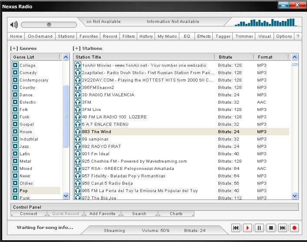The height and width of the screenshot is (242, 307).
Task: Click headphone icon beside 3FM Live
Action: coord(78,109)
